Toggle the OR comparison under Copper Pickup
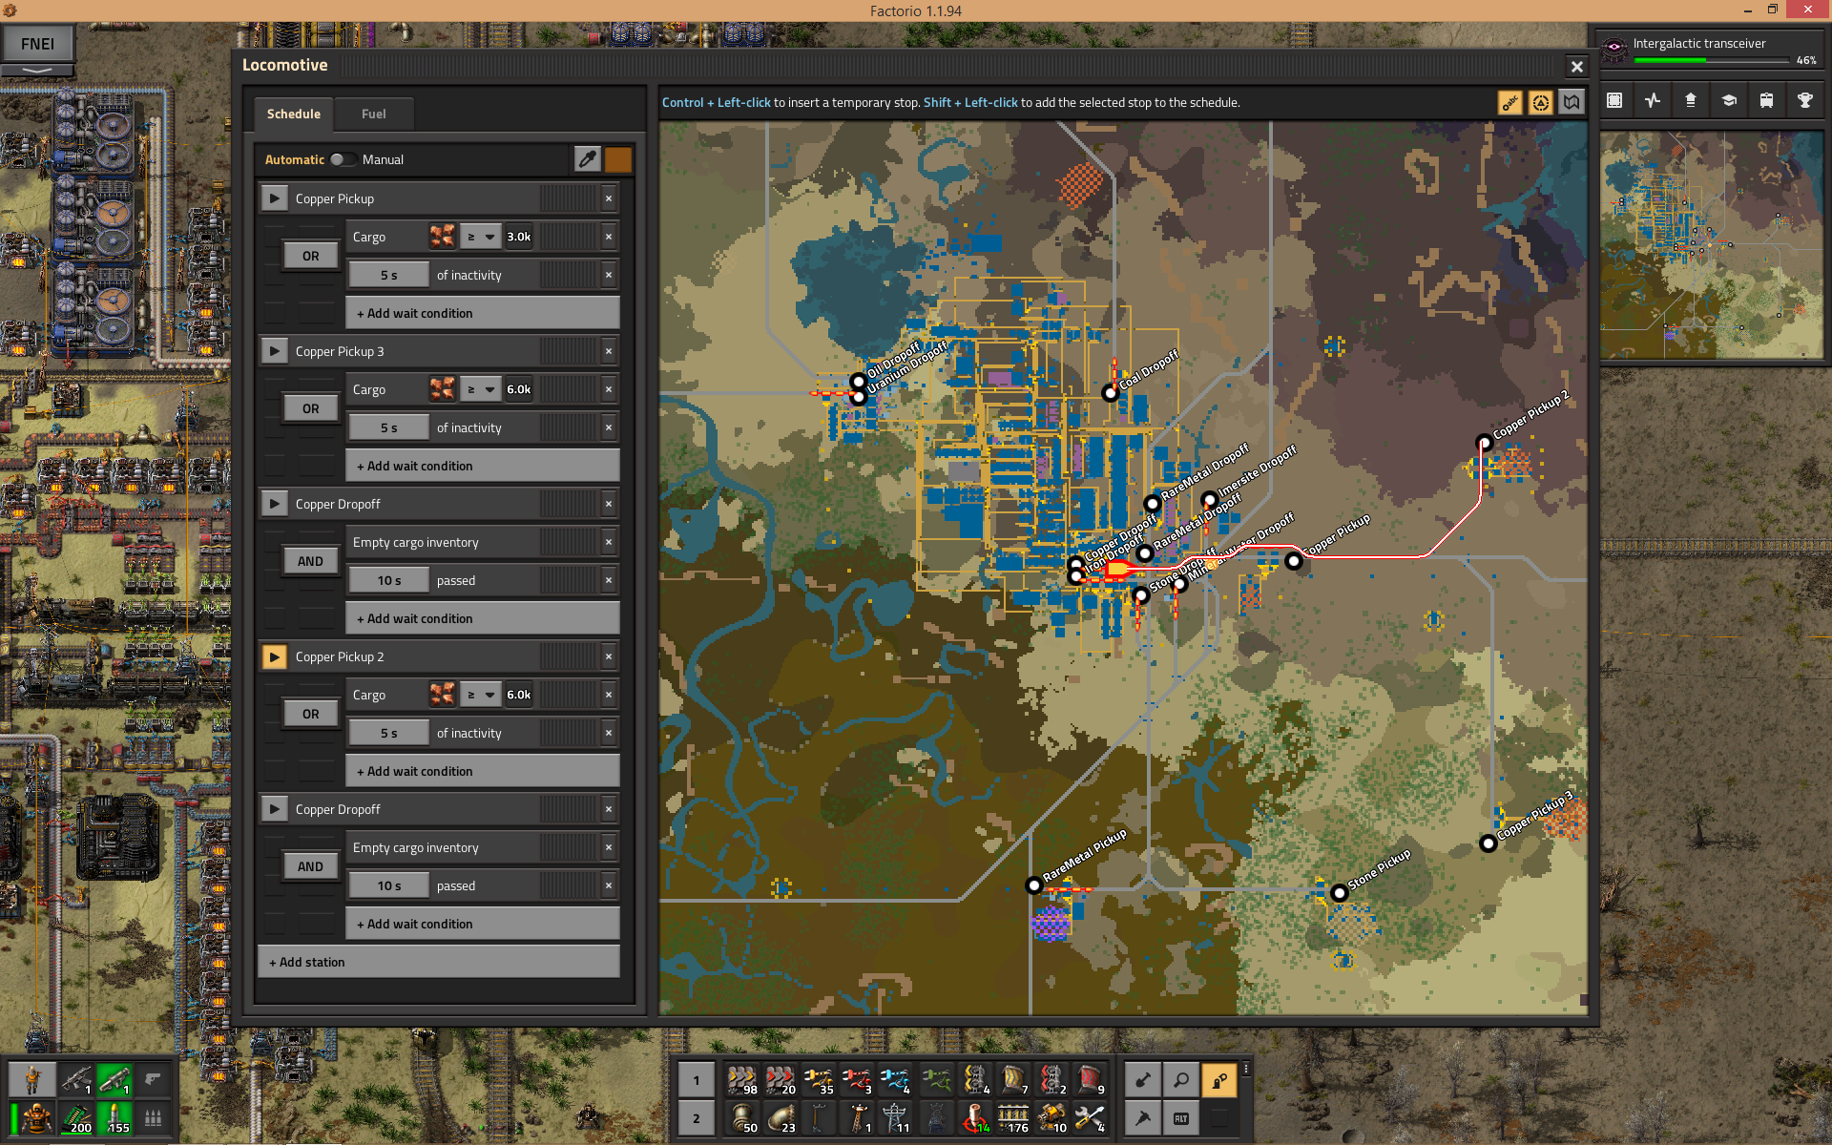1832x1145 pixels. (x=311, y=256)
